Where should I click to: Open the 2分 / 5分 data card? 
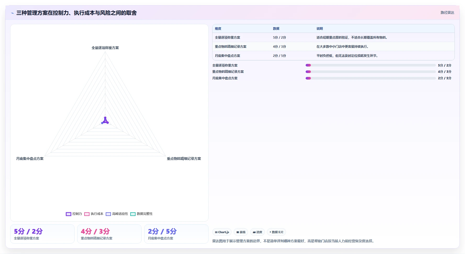click(x=176, y=234)
